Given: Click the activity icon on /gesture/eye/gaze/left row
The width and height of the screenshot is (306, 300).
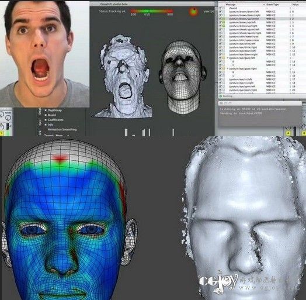Looking at the screenshot, I should (224, 58).
